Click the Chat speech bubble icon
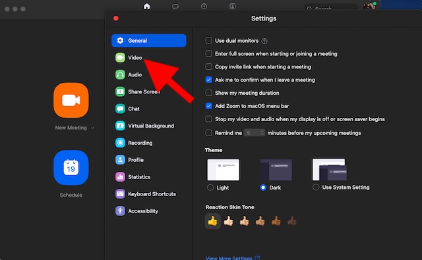This screenshot has height=260, width=422. (120, 109)
